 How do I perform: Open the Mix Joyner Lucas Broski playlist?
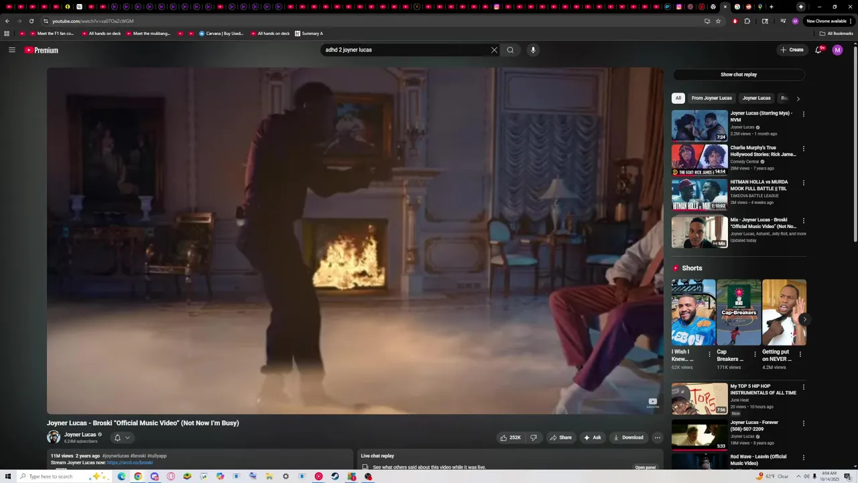tap(699, 232)
